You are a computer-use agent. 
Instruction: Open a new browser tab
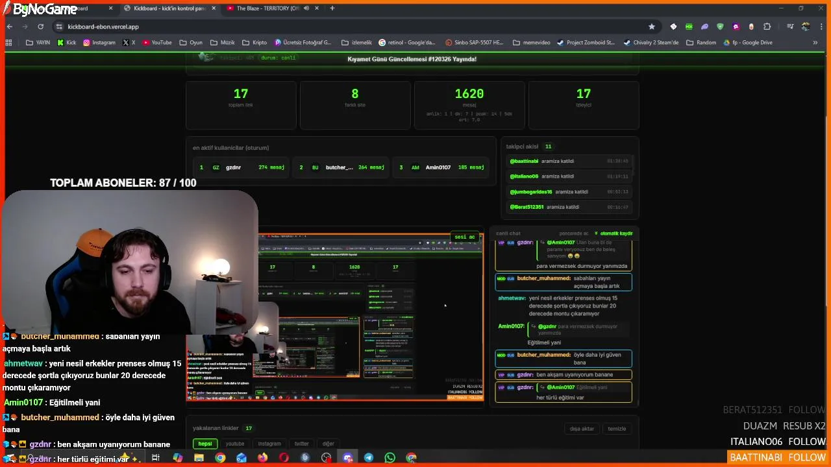332,8
